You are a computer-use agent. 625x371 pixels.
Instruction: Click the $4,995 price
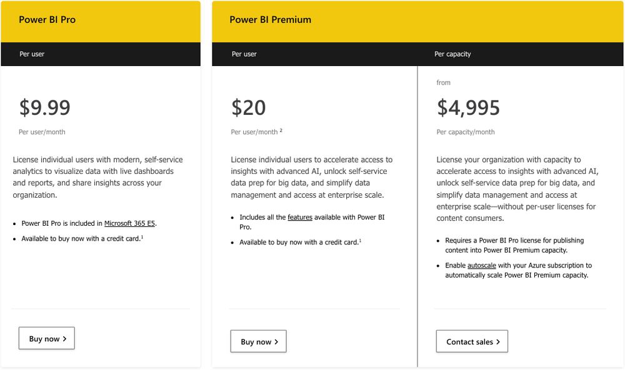coord(468,108)
